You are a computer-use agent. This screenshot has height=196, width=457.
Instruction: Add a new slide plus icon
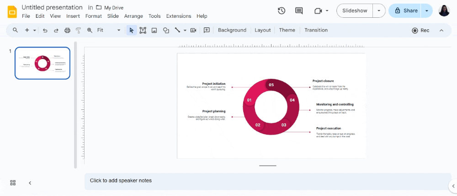27,30
